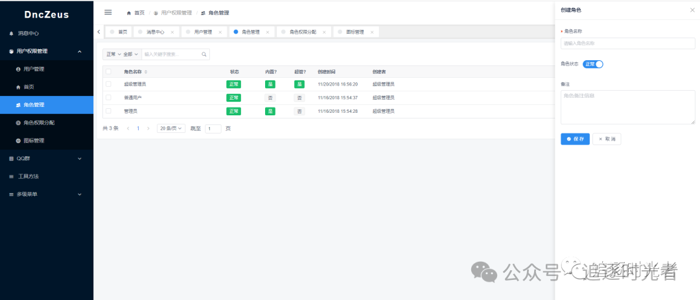Image resolution: width=700 pixels, height=300 pixels.
Task: Open the 全部 filter dropdown
Action: 131,54
